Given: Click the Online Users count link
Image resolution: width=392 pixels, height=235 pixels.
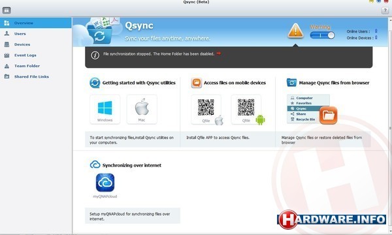Looking at the screenshot, I should tap(376, 31).
